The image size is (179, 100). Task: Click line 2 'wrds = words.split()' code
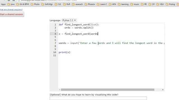coord(79,28)
